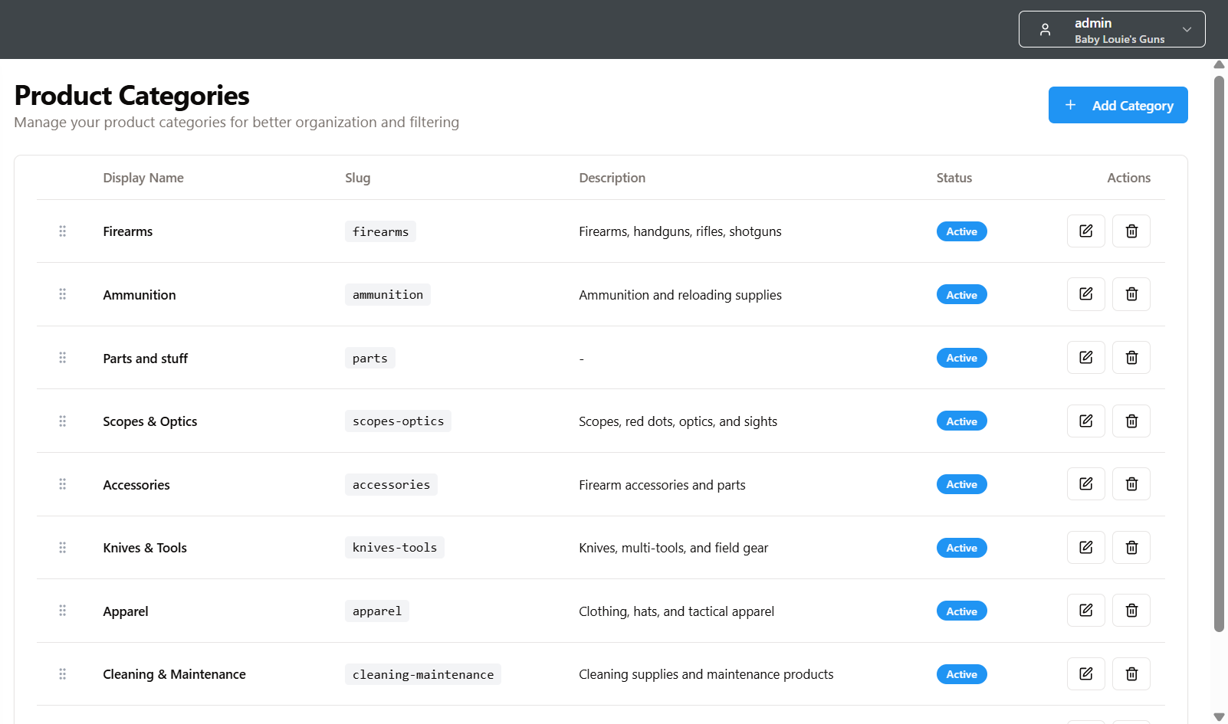Click the Add Category button
This screenshot has width=1228, height=724.
(x=1118, y=105)
